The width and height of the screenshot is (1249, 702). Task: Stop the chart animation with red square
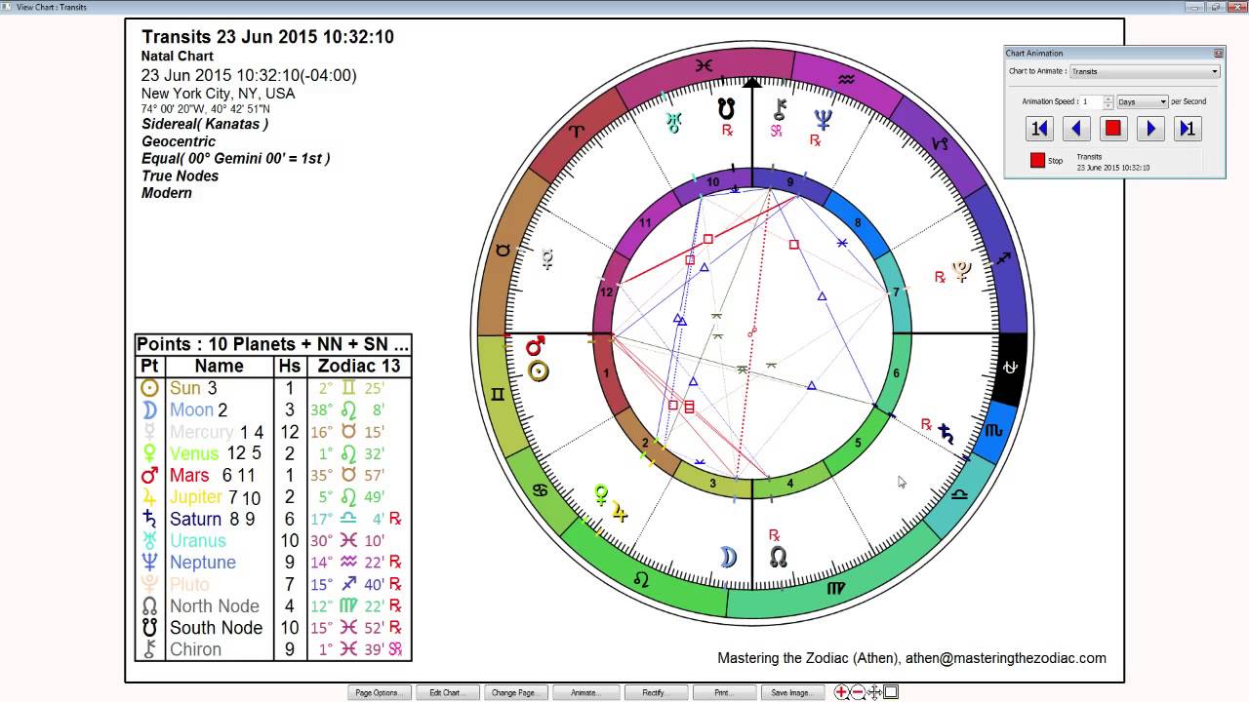tap(1113, 129)
